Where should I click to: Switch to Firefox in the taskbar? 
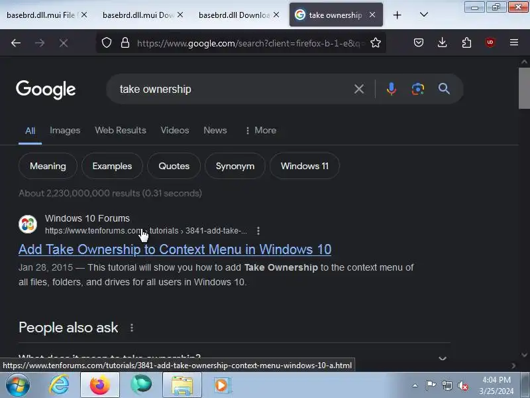point(100,385)
